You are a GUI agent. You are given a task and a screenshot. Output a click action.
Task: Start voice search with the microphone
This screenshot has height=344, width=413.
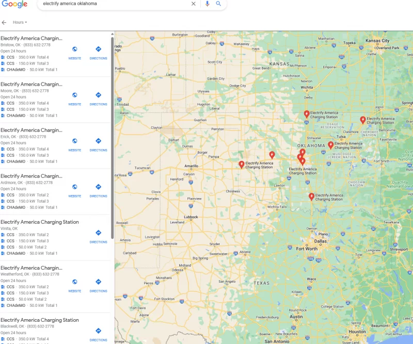[208, 4]
